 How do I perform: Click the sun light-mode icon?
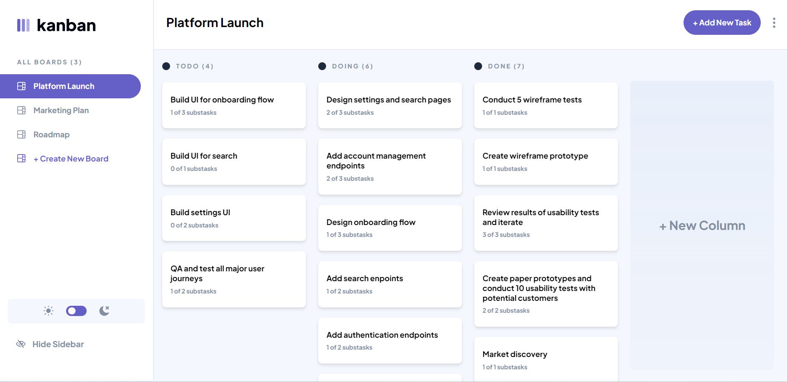48,311
